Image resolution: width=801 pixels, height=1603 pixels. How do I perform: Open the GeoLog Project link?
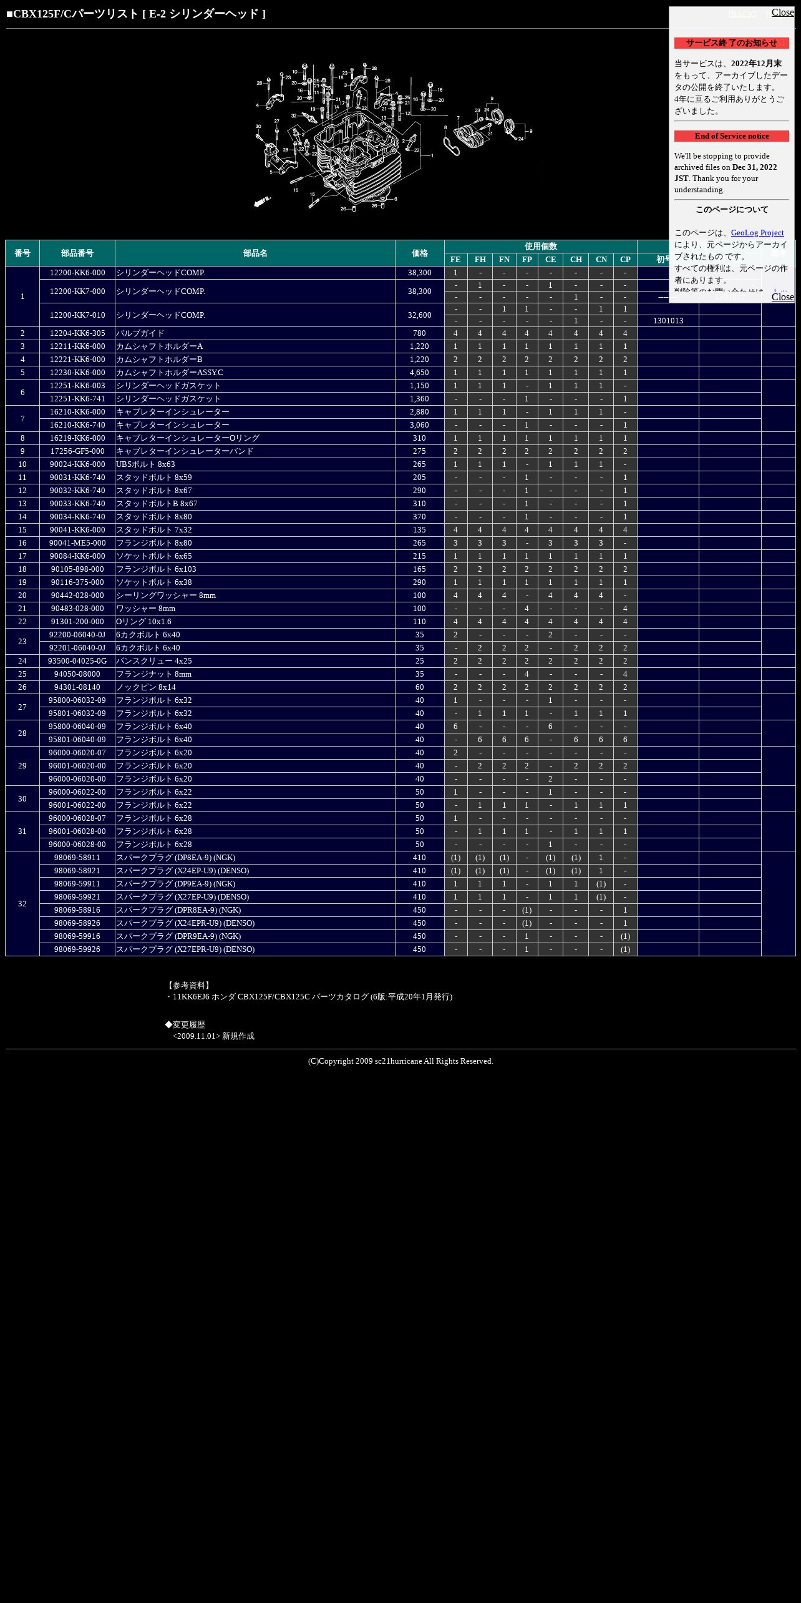click(757, 233)
